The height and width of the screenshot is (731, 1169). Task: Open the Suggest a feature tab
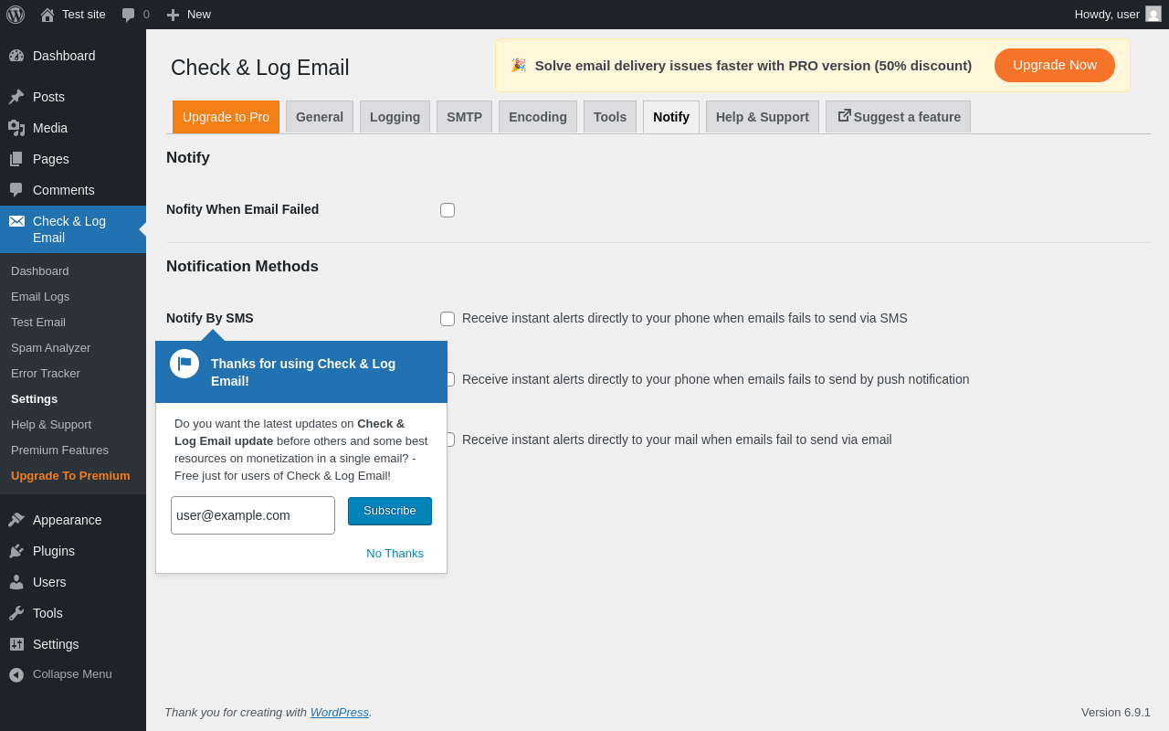[x=898, y=117]
